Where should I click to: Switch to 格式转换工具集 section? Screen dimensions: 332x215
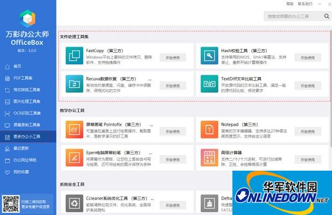coord(28,90)
